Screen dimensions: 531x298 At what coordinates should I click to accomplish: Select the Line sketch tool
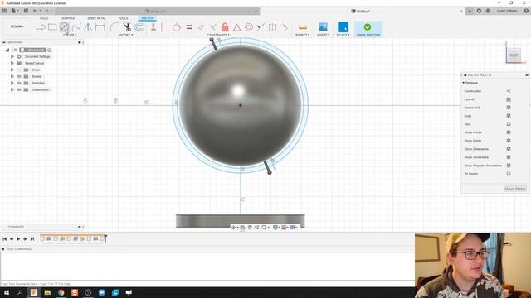(41, 27)
